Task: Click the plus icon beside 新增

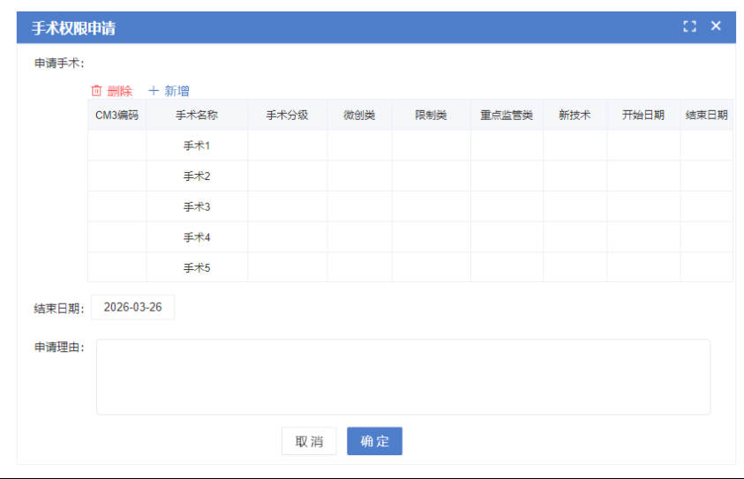Action: pos(154,91)
